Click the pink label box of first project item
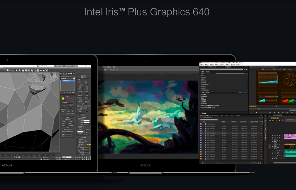The image size is (296, 190). click(x=201, y=124)
